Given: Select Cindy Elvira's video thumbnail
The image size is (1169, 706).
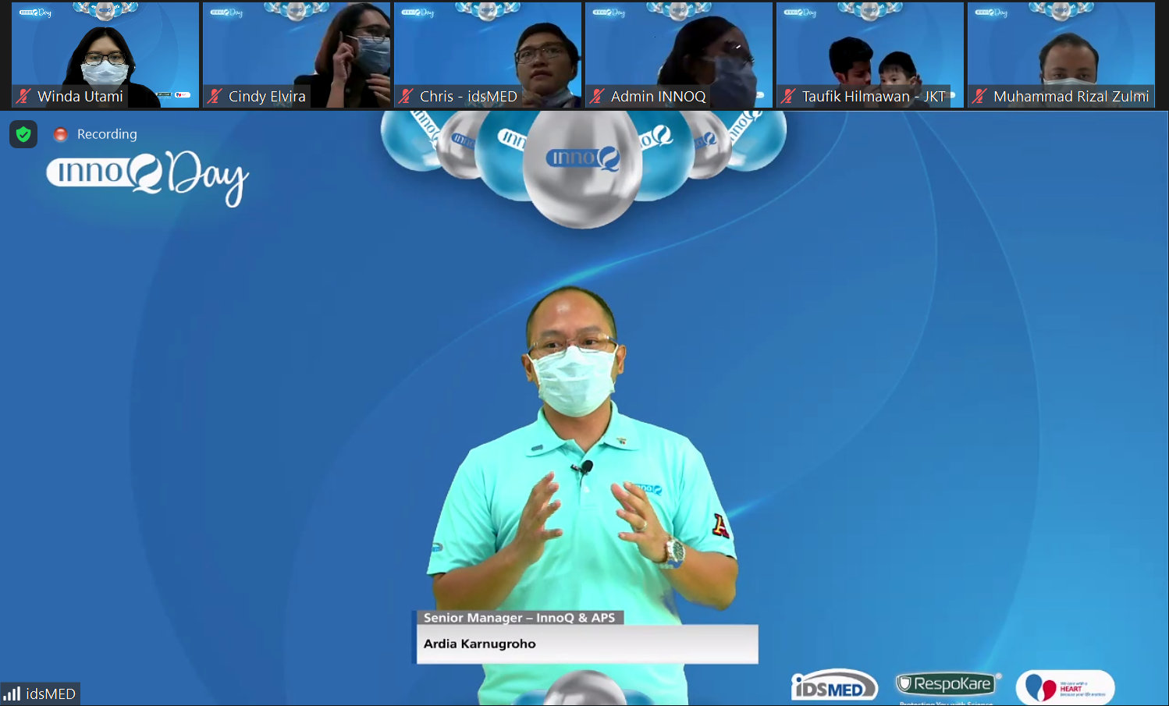Looking at the screenshot, I should 297,47.
